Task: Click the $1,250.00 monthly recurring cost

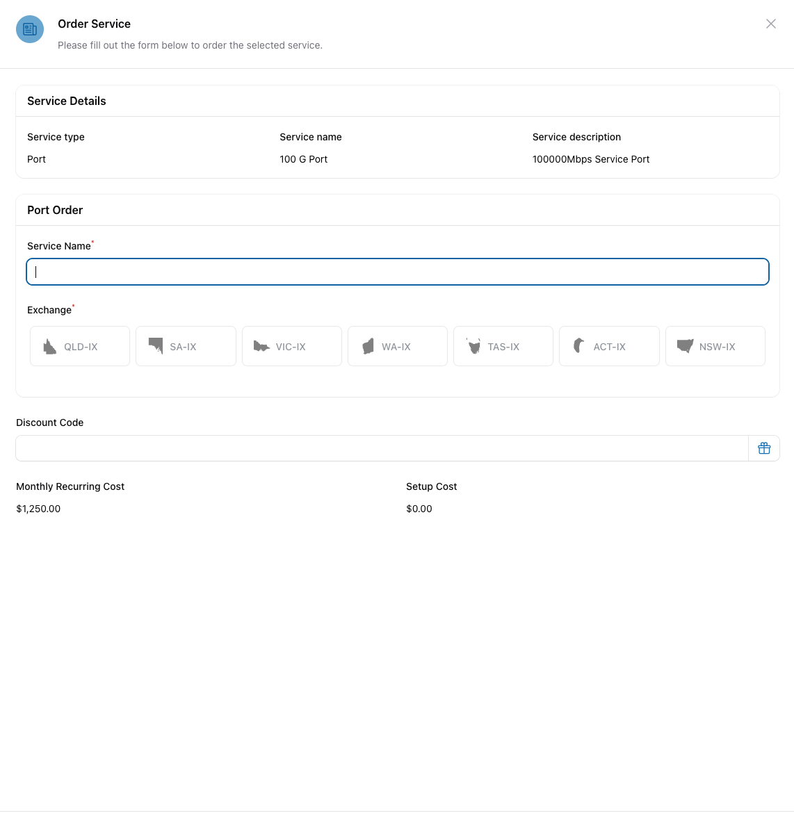Action: click(x=38, y=509)
